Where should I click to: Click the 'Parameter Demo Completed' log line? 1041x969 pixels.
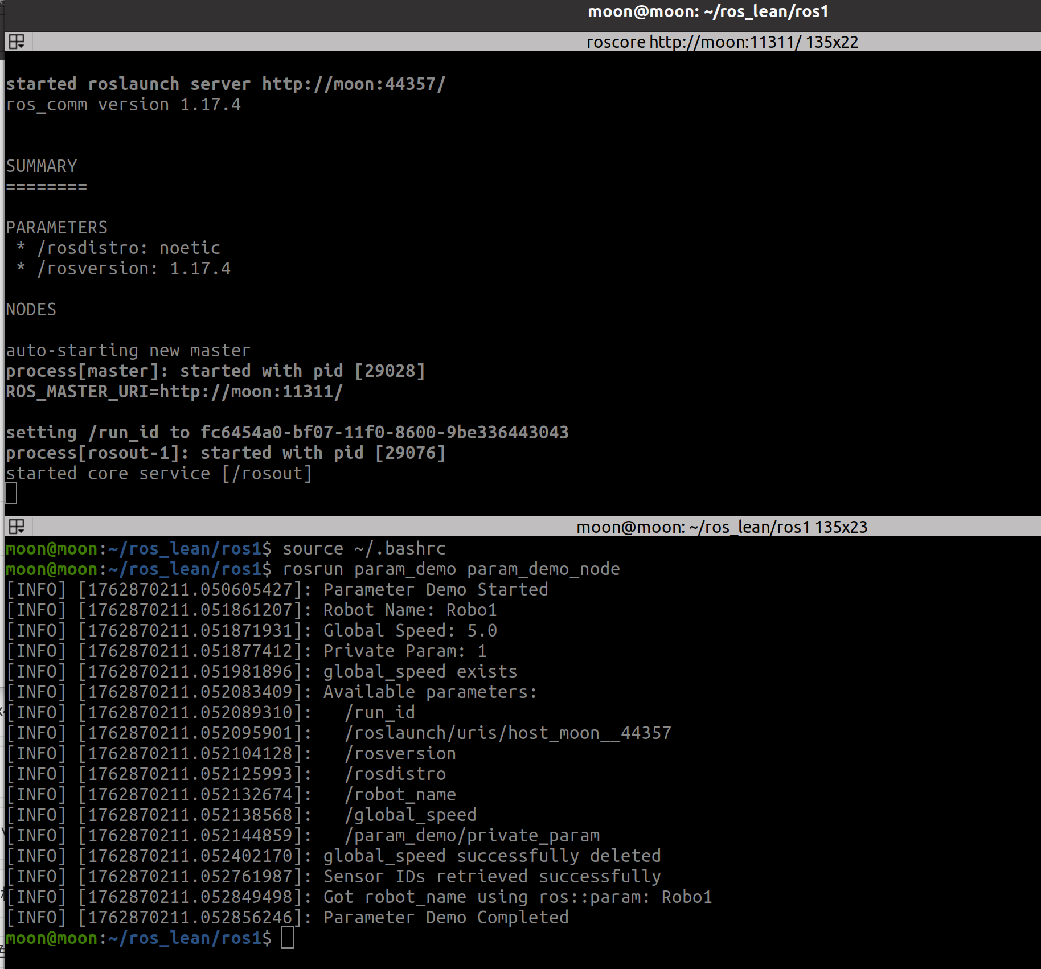click(x=446, y=918)
